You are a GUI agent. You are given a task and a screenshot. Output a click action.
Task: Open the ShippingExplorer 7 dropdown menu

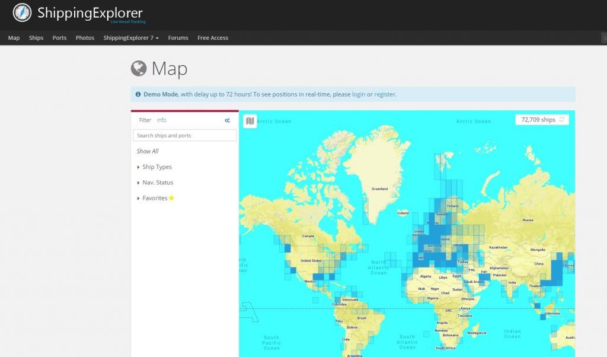[x=131, y=37]
